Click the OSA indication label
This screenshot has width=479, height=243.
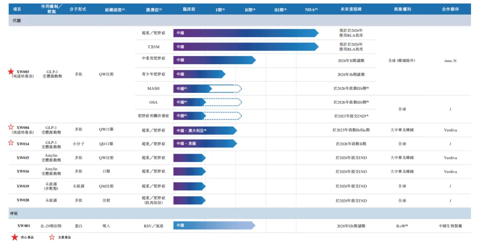pos(153,102)
